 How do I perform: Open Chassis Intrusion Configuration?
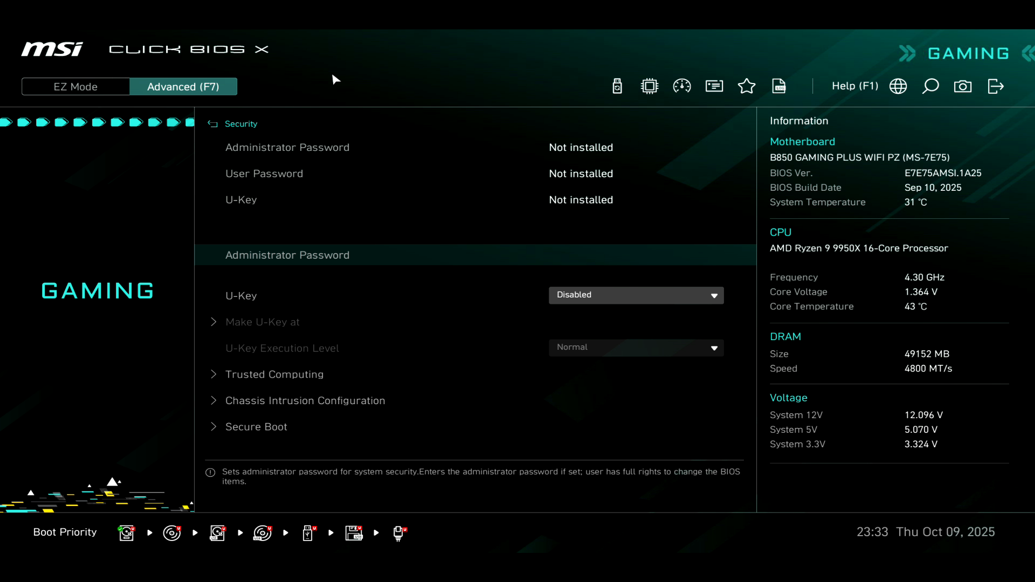pyautogui.click(x=305, y=401)
